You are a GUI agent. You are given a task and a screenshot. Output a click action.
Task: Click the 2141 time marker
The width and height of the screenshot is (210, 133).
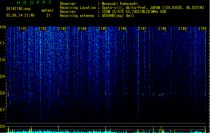[x=23, y=28]
